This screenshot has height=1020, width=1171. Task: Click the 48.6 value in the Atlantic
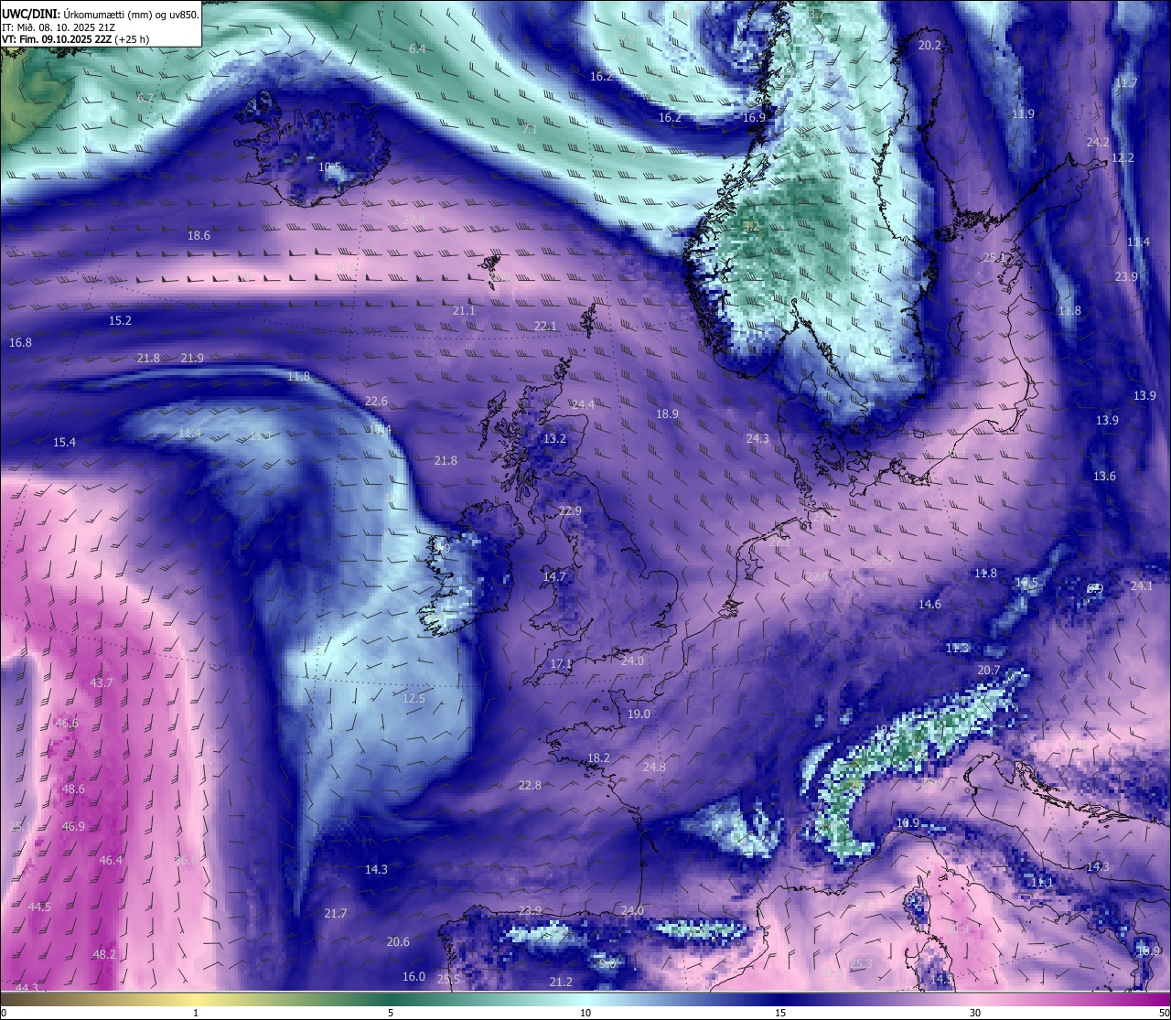73,789
